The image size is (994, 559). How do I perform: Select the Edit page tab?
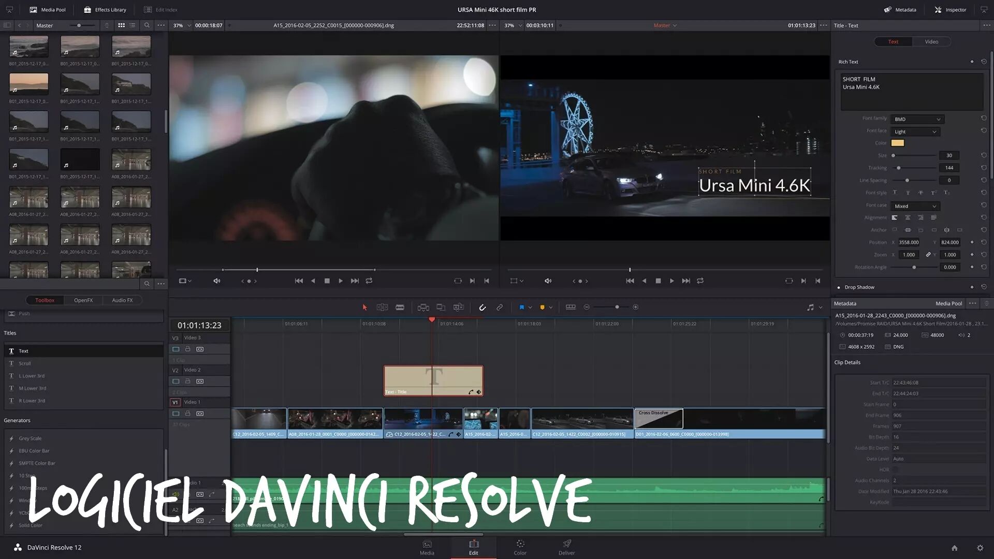tap(474, 548)
